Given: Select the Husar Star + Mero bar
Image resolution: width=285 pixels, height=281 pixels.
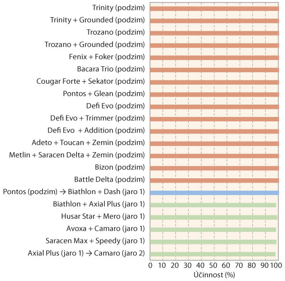Looking at the screenshot, I should 213,217.
